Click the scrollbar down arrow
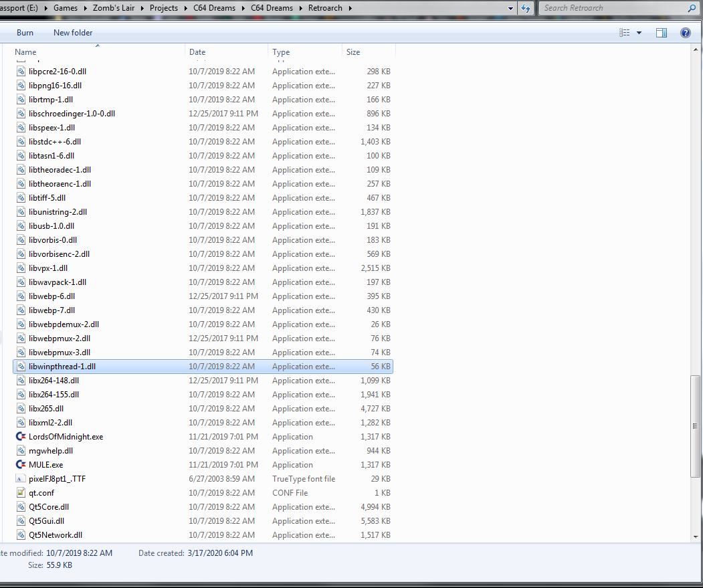 tap(696, 536)
